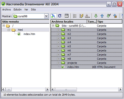Collapse the remote root folder
Screen dimensions: 124x99
[4, 26]
